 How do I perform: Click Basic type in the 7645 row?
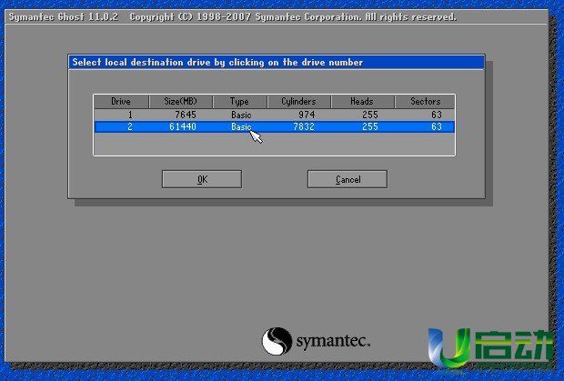tap(241, 115)
